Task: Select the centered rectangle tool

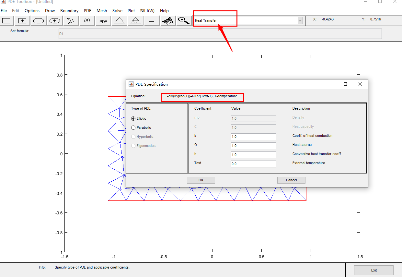Action: 22,21
